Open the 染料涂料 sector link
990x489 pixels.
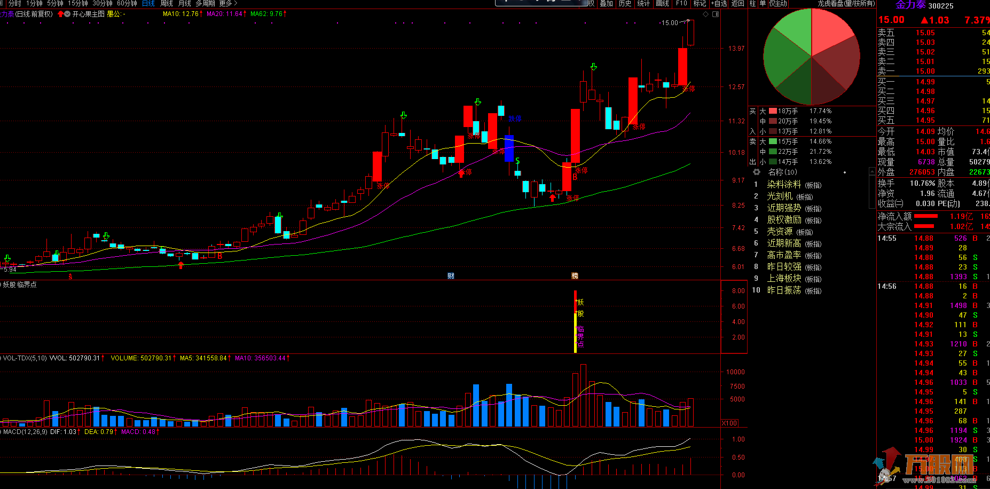point(784,184)
